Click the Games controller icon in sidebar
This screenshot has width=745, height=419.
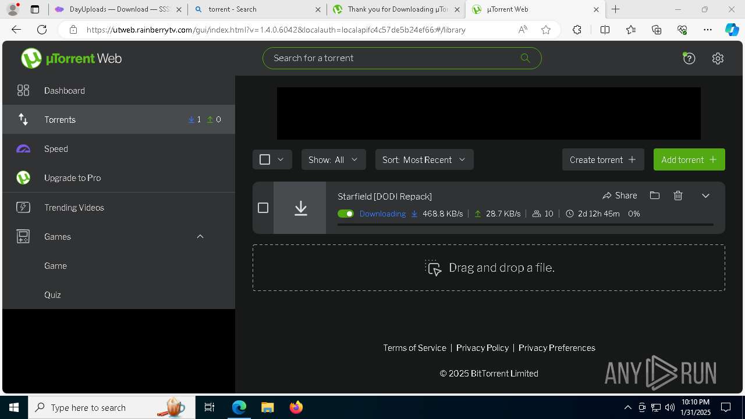[x=23, y=236]
